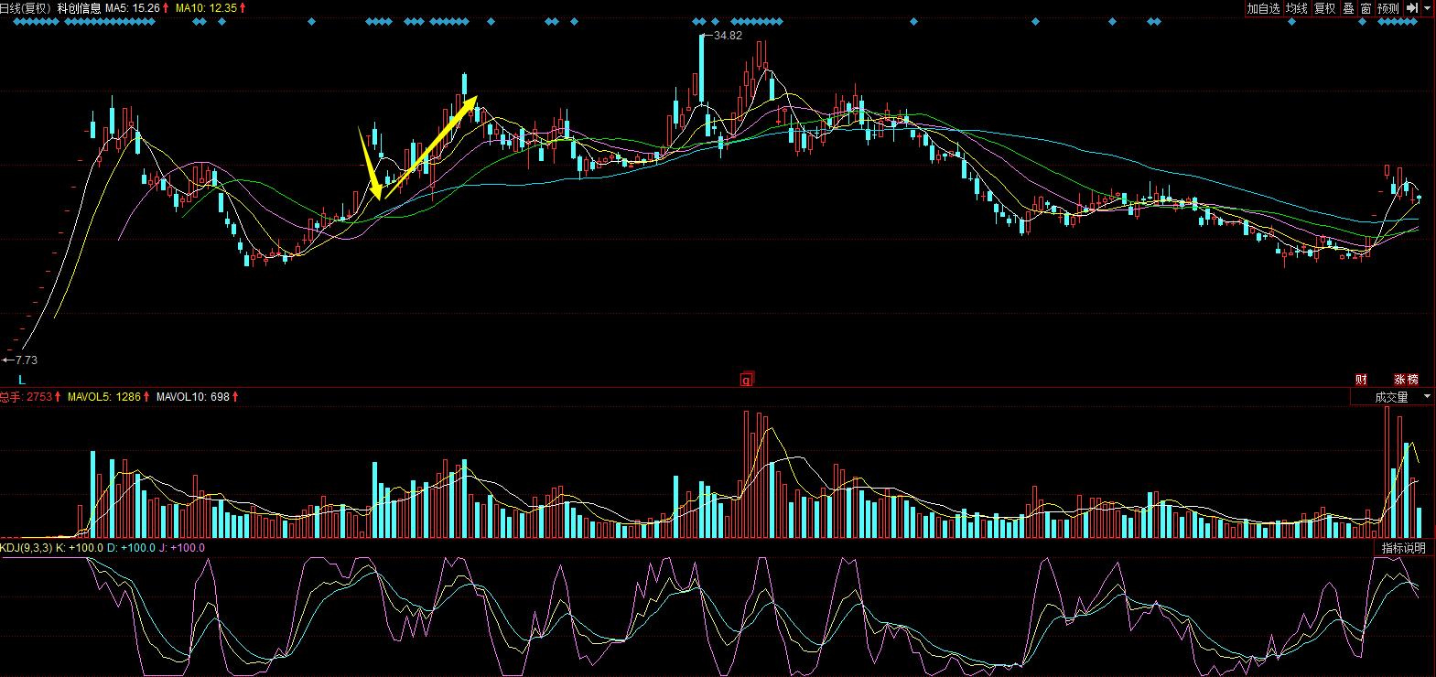Click the KDJ D: +100.0 value
The height and width of the screenshot is (677, 1436).
click(x=132, y=548)
